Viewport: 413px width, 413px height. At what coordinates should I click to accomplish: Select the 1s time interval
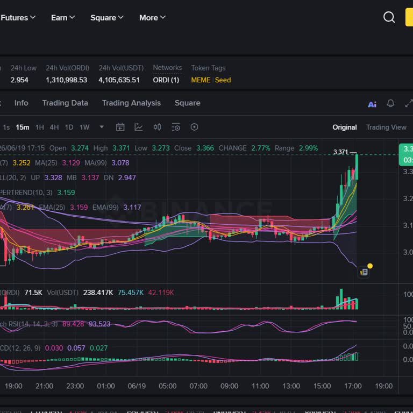pos(6,127)
